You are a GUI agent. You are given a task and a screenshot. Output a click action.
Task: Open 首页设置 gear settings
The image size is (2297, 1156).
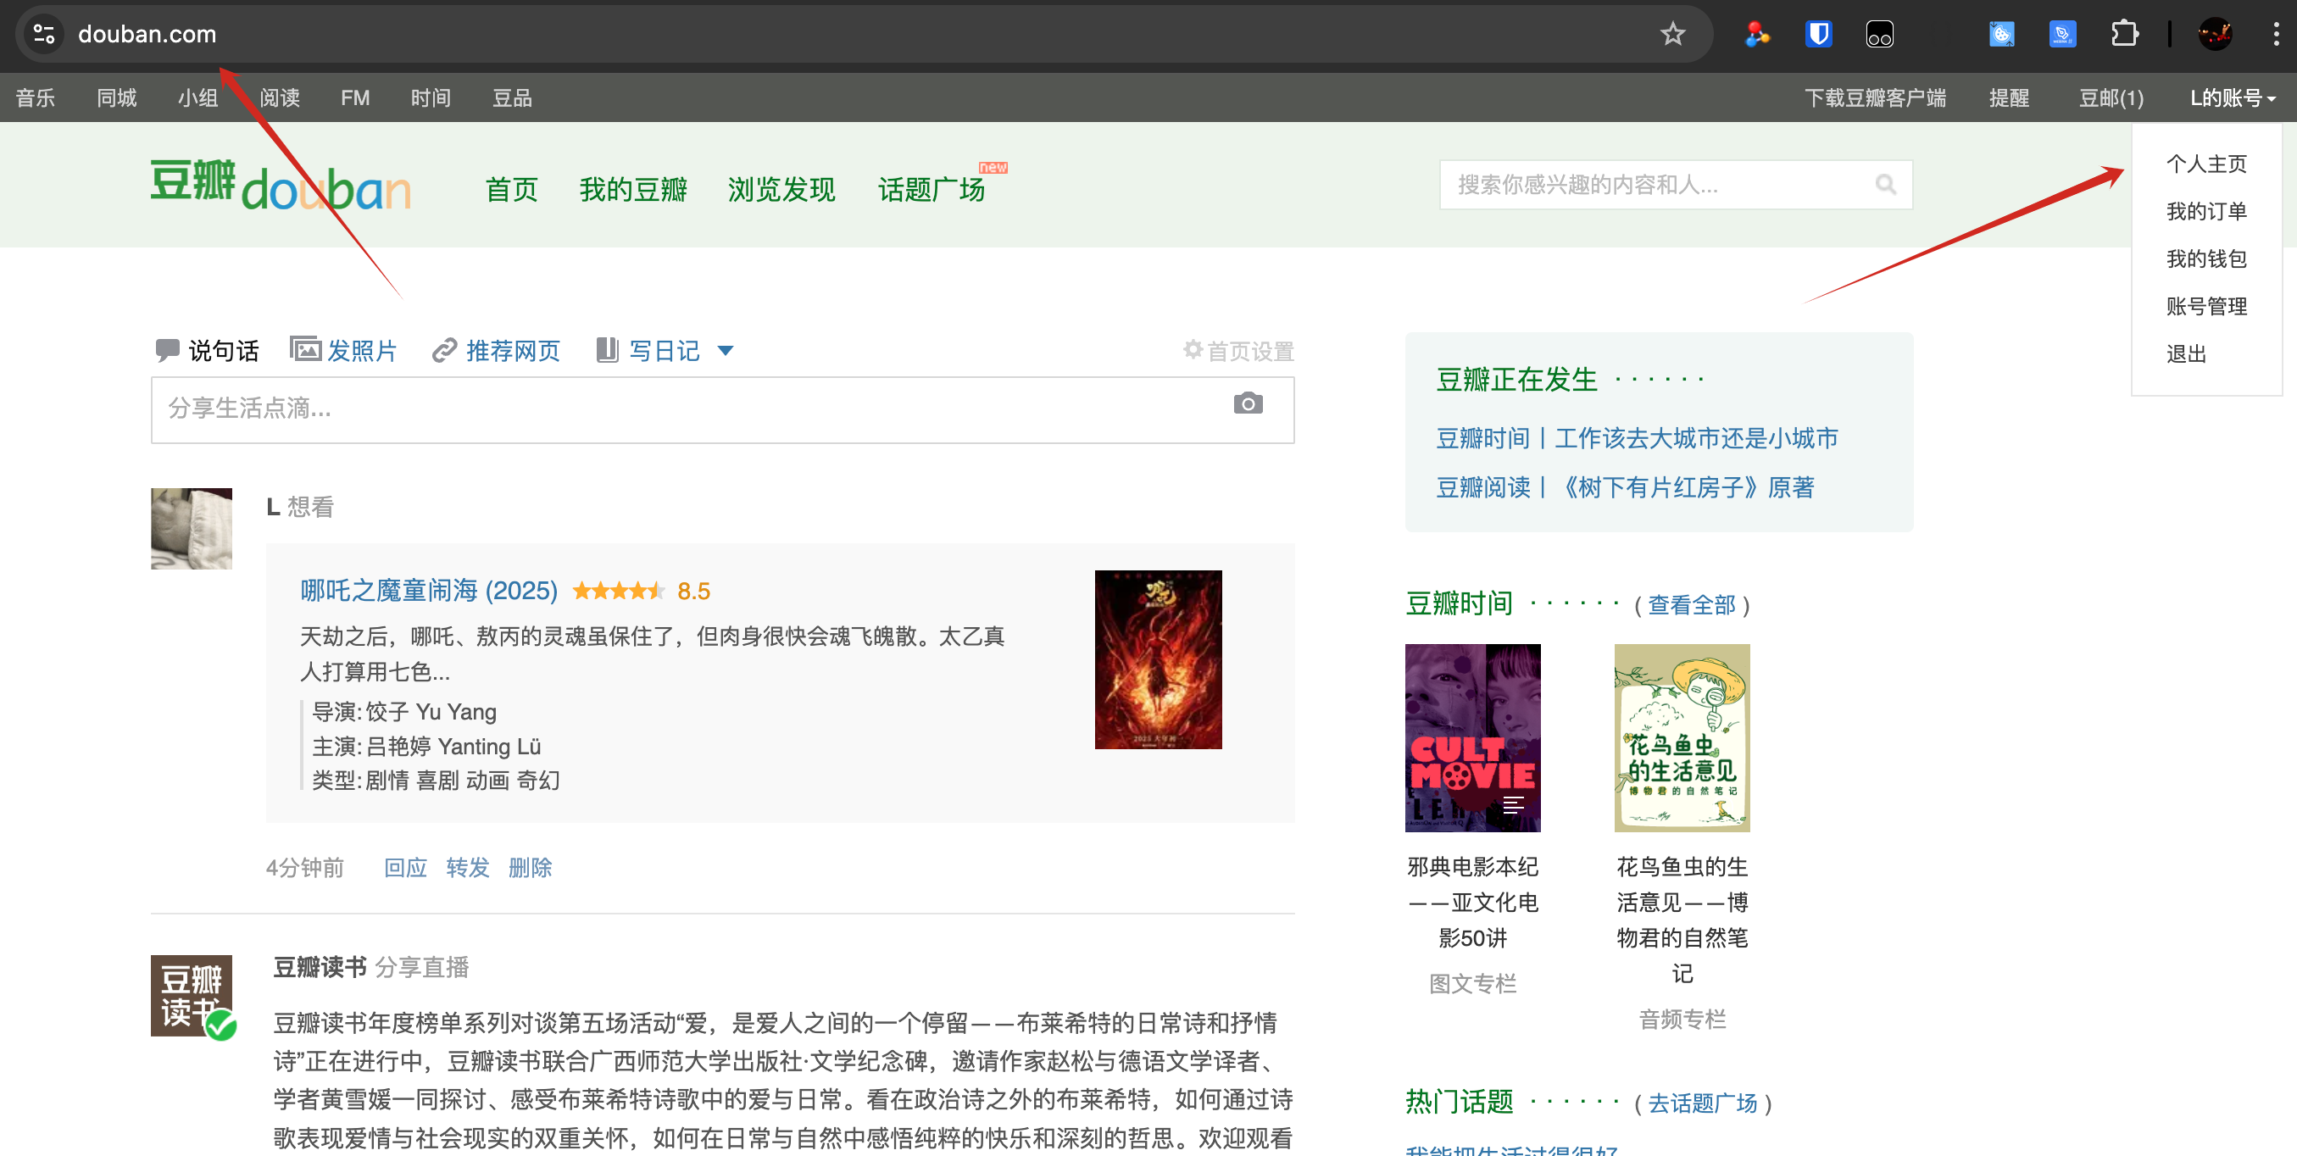(x=1237, y=350)
